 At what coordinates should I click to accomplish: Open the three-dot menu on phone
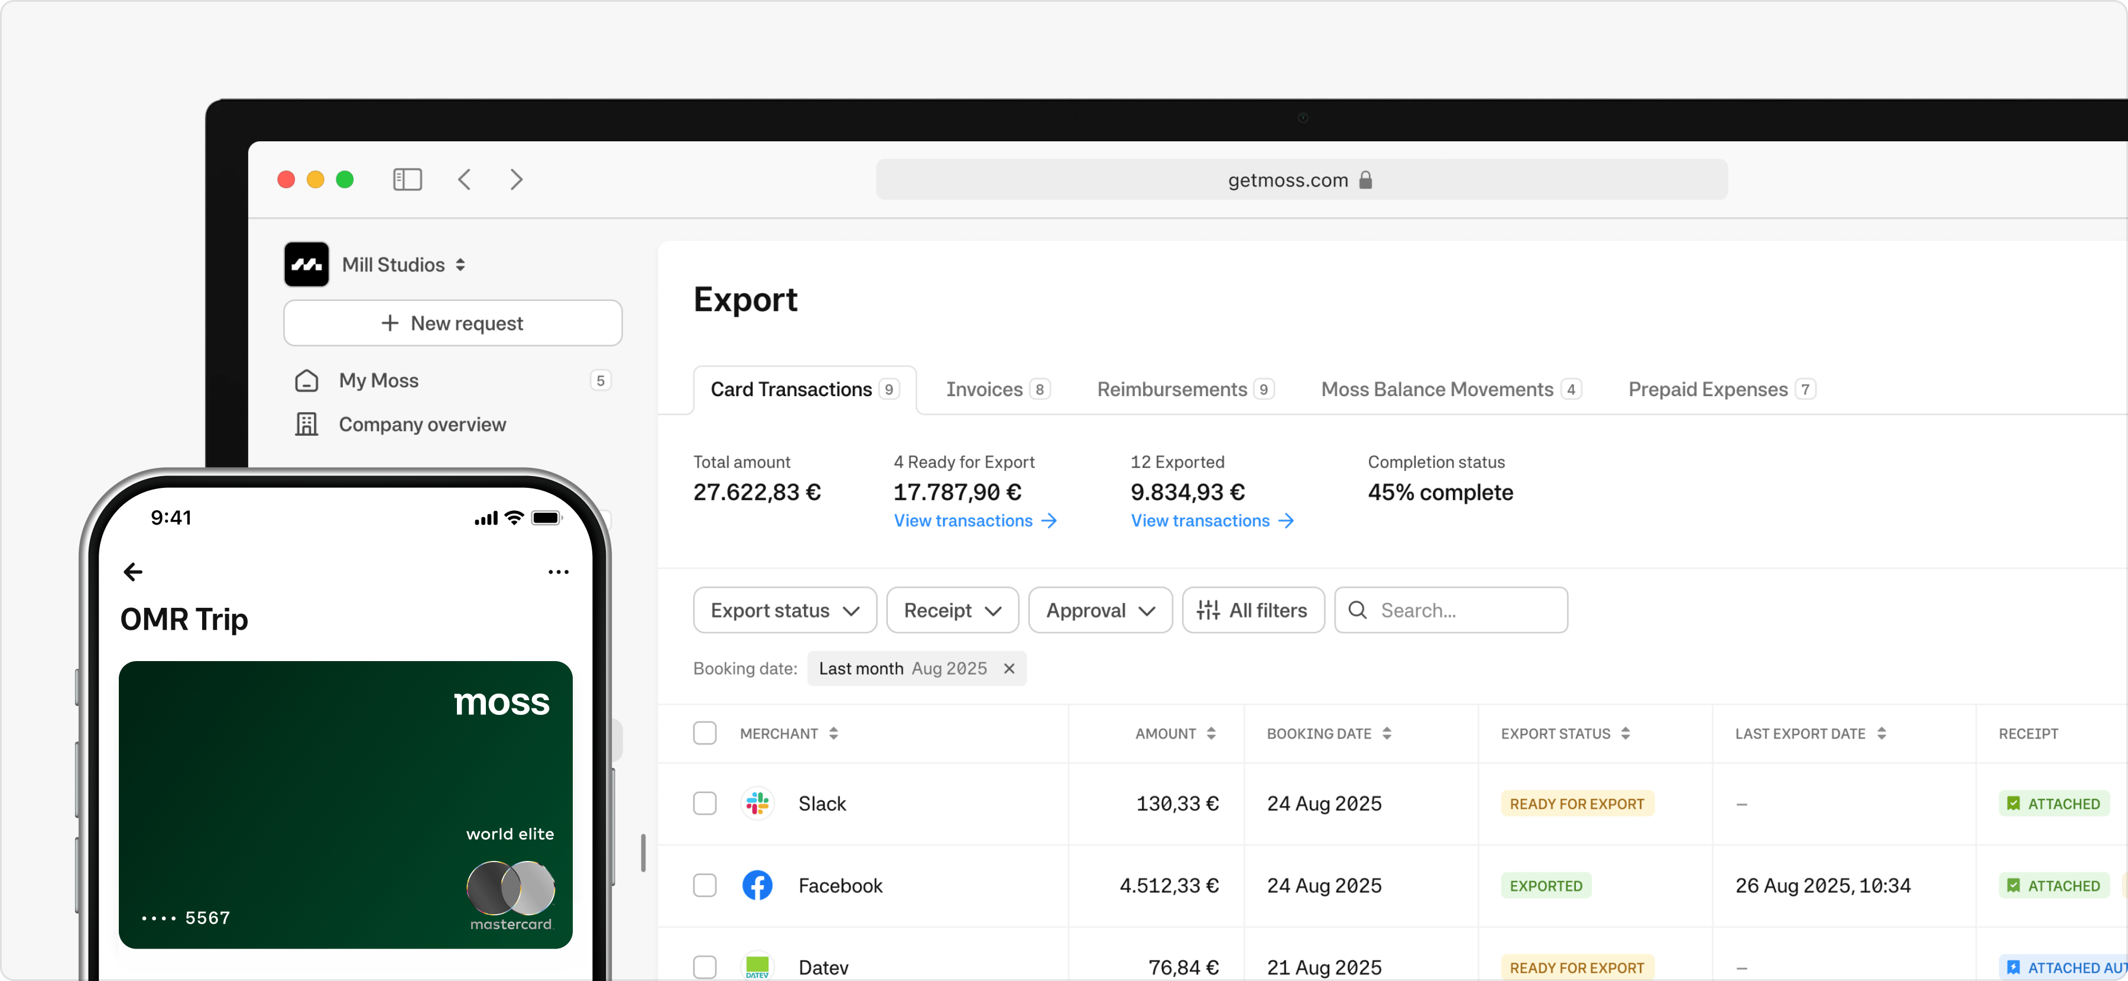(559, 572)
